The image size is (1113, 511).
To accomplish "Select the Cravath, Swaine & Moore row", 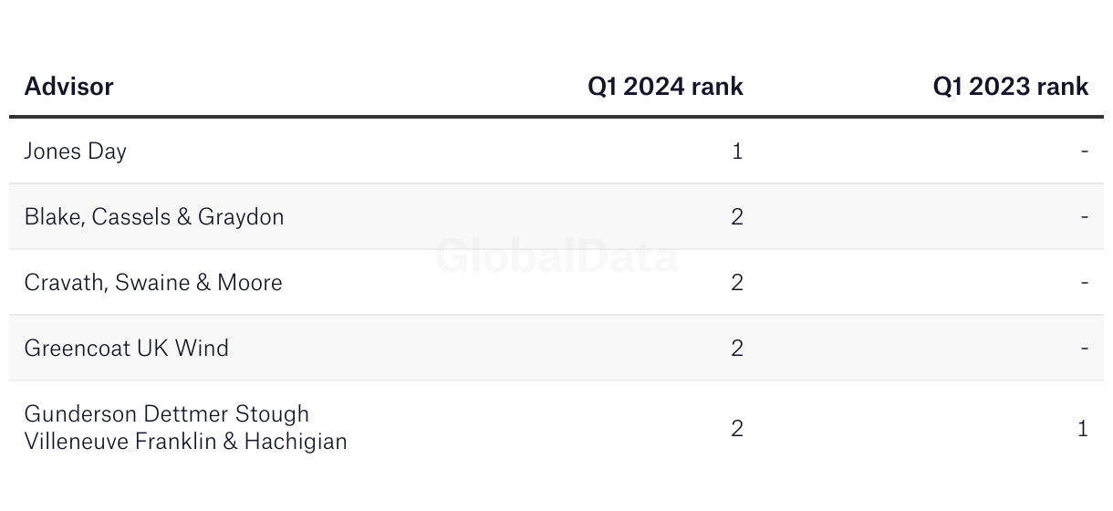I will tap(556, 282).
